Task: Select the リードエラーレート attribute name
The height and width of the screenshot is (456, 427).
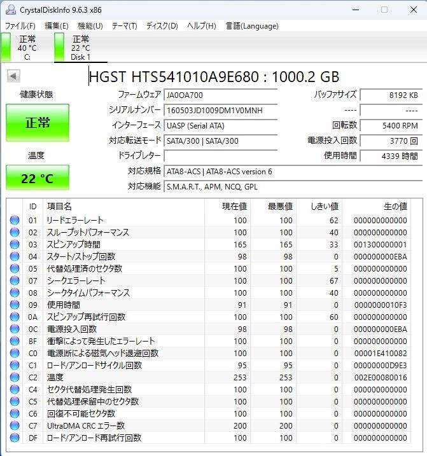Action: (x=75, y=220)
